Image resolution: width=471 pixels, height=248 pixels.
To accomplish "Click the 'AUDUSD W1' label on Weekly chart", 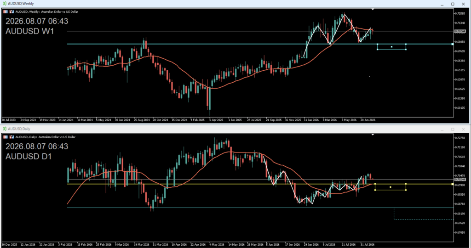I will tap(30, 31).
